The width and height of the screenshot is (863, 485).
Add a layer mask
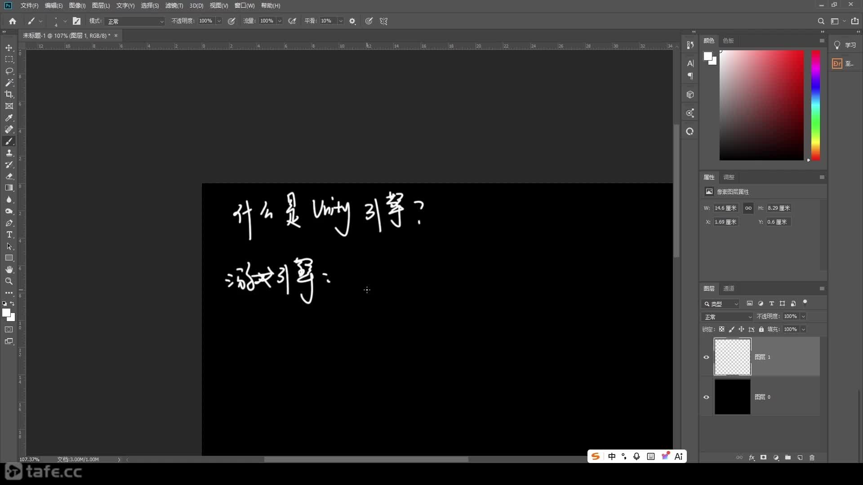click(763, 458)
